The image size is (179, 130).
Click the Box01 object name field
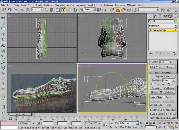[x=161, y=21]
